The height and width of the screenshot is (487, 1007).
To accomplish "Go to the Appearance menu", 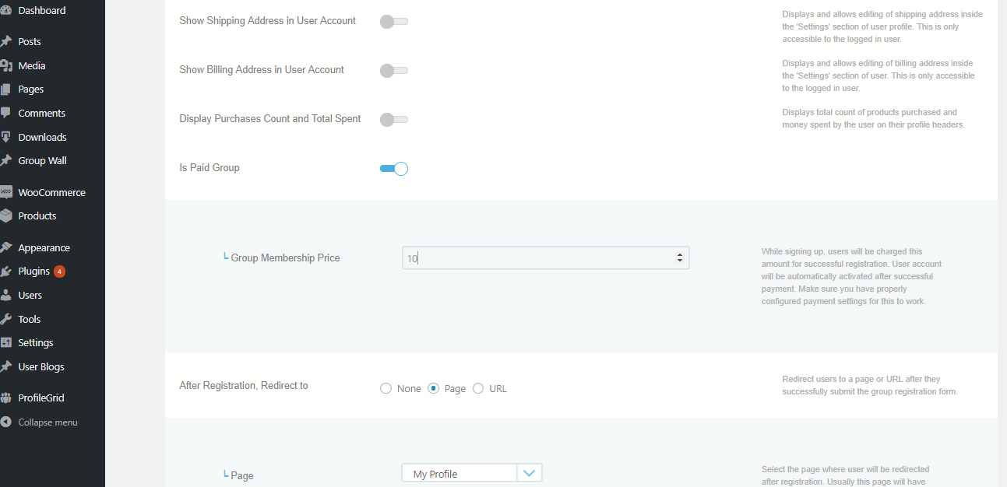I will tap(44, 248).
